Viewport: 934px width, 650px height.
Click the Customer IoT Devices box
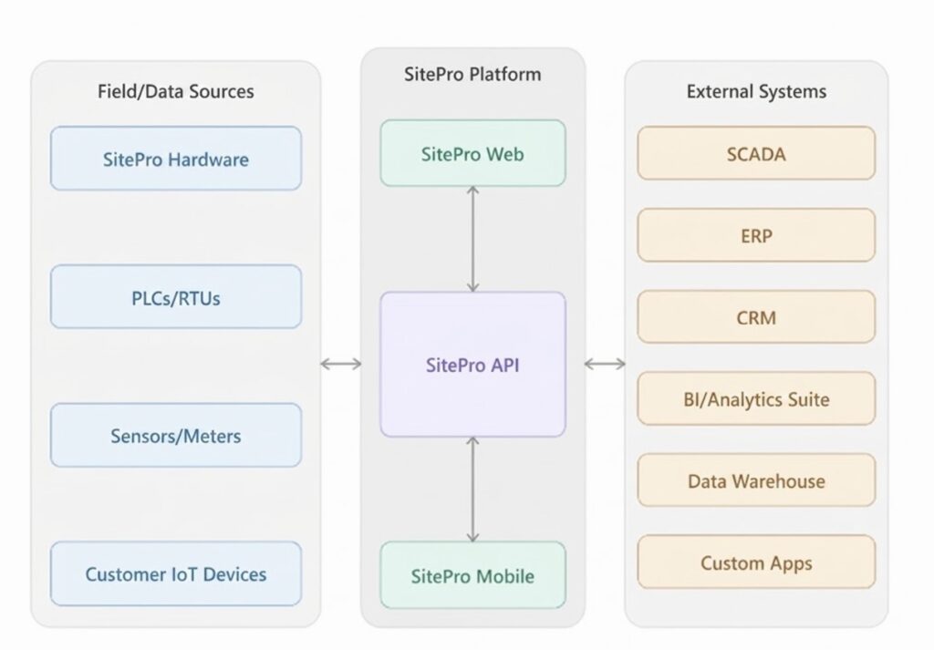tap(176, 573)
